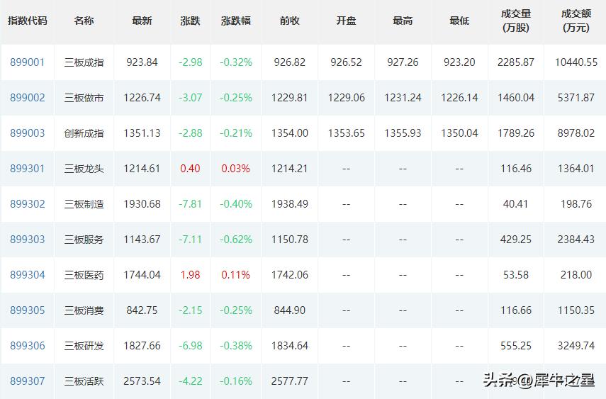Viewport: 606px width, 399px height.
Task: Click the high value 1355.93
Action: tap(403, 133)
